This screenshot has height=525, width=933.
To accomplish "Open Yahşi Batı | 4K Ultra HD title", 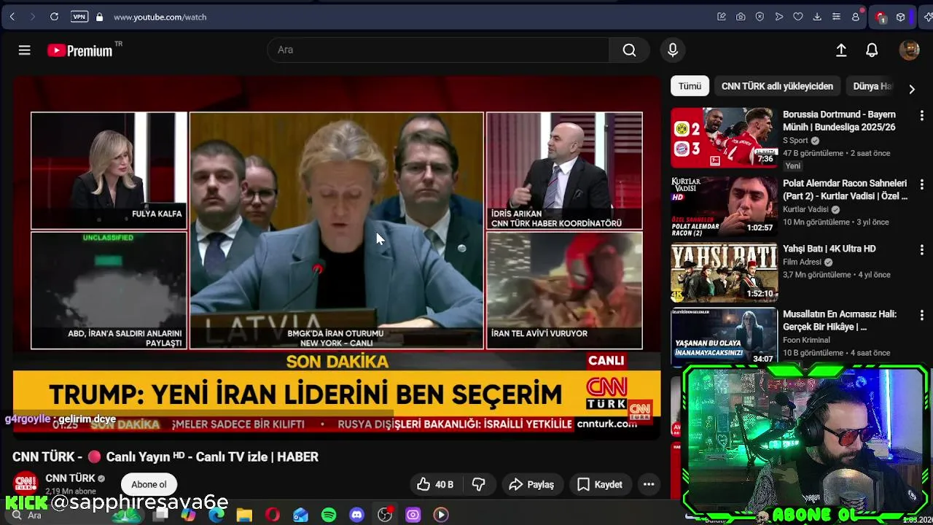I will tap(829, 249).
